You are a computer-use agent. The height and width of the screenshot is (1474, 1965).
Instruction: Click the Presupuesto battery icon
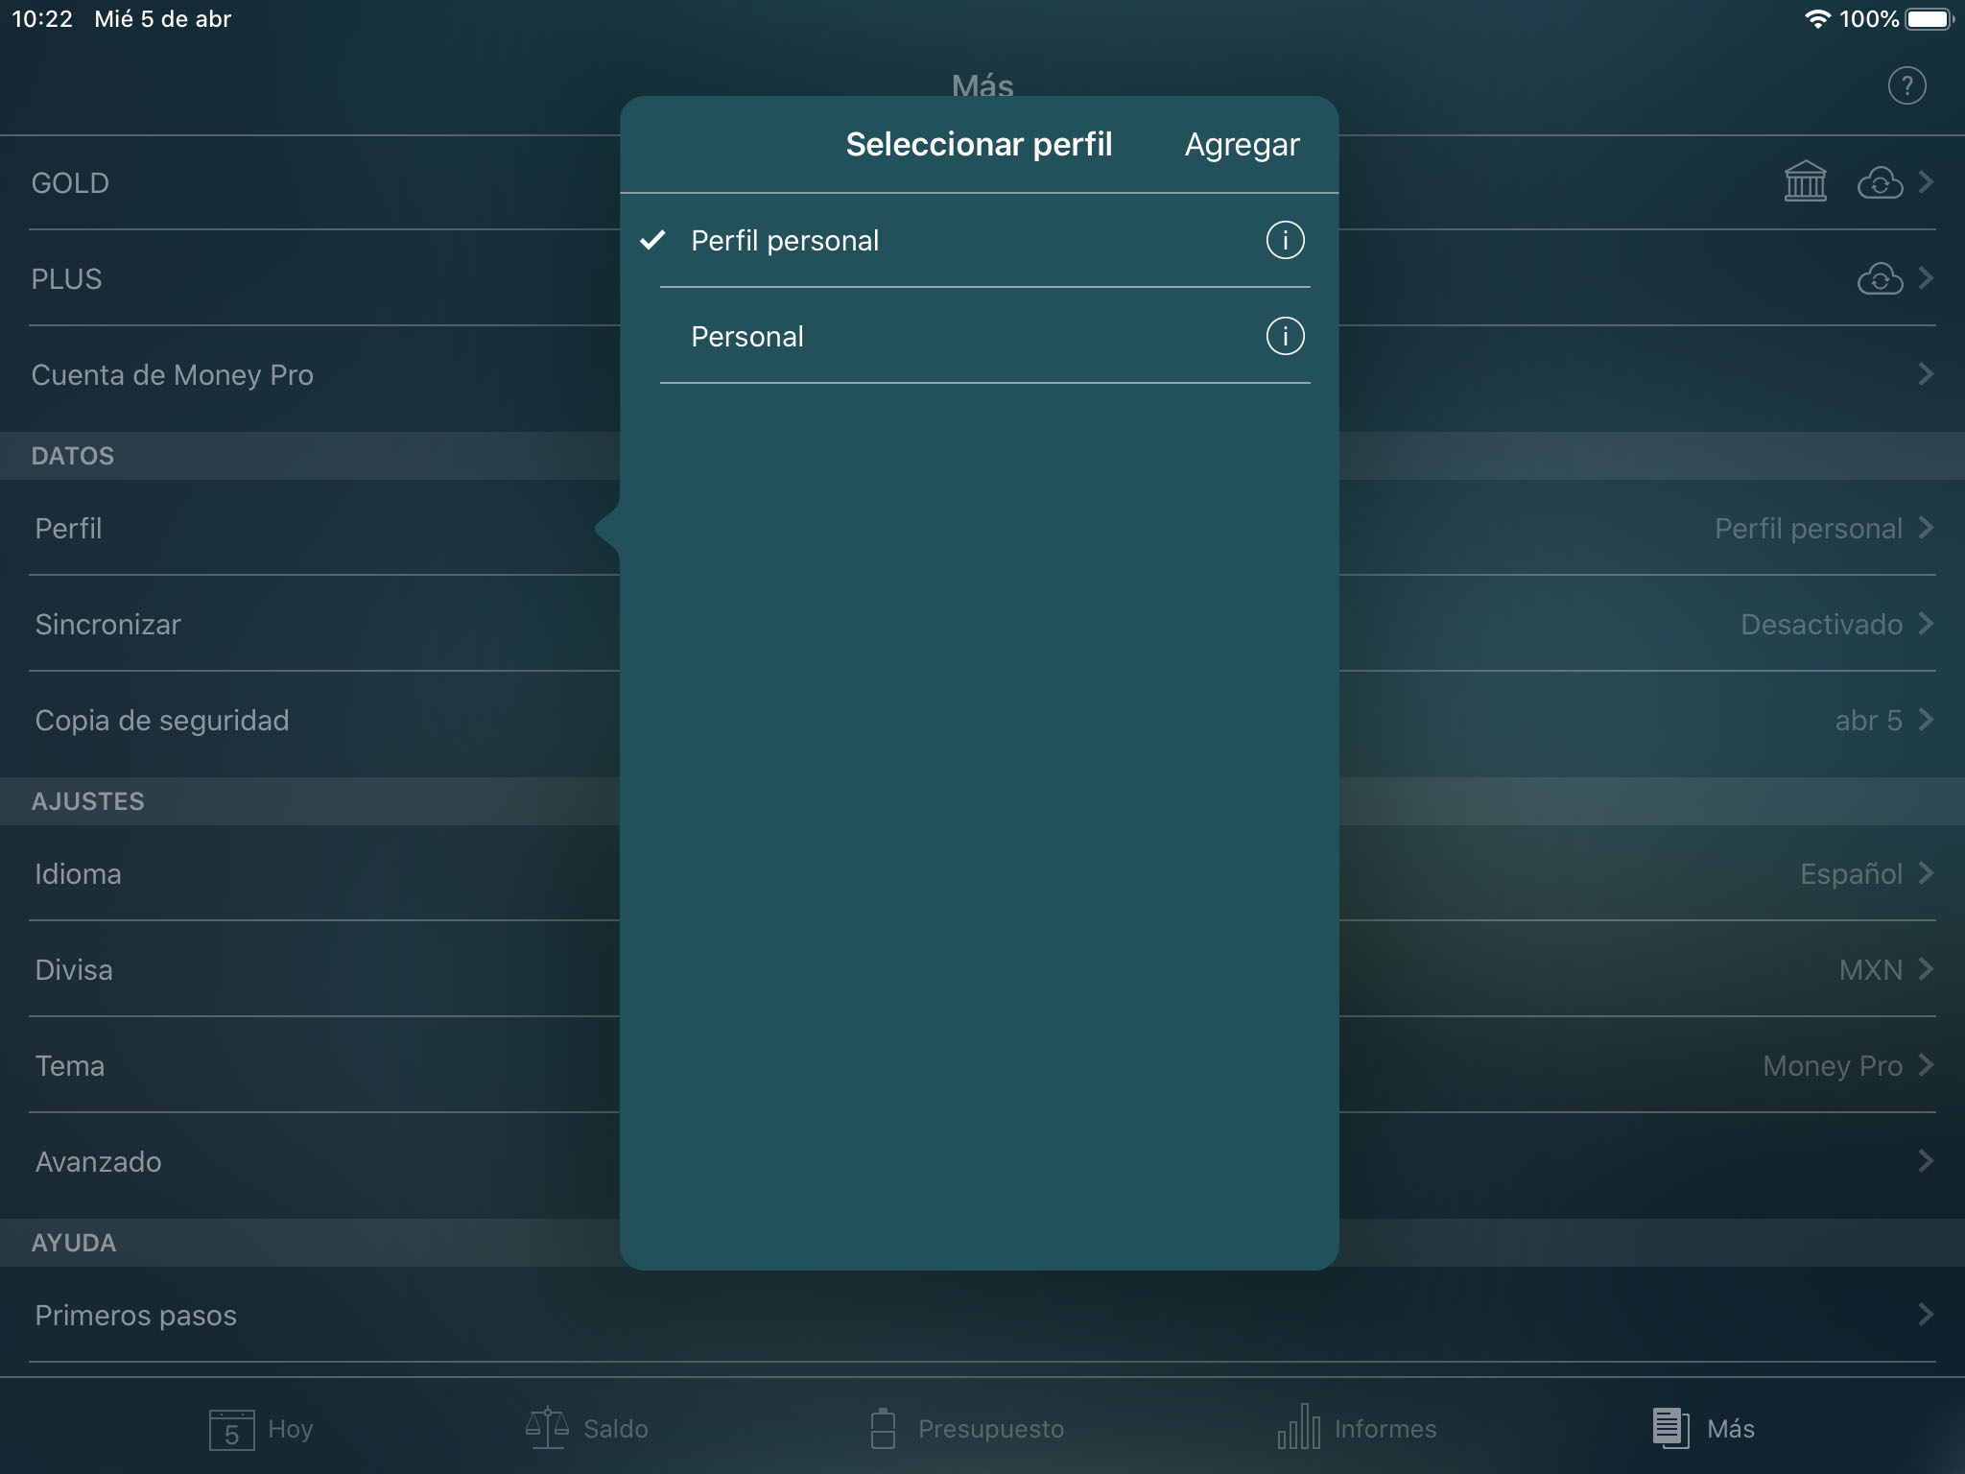click(x=883, y=1427)
